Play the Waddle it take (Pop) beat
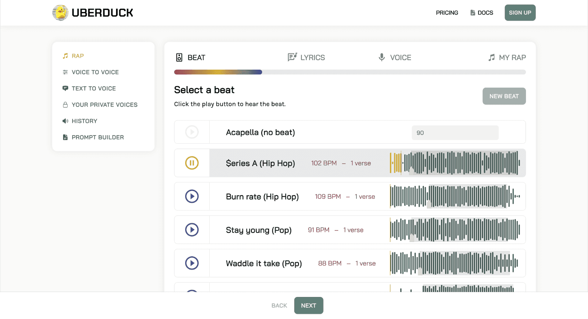 192,263
